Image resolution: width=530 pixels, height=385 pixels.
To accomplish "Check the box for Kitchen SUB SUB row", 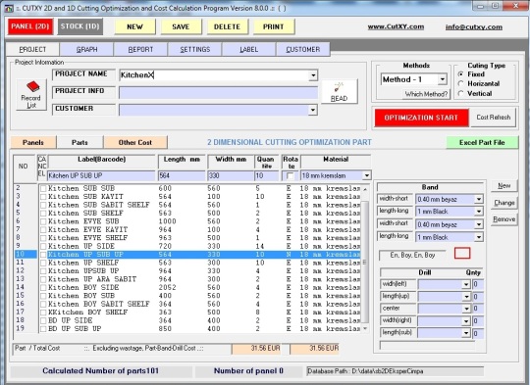I will click(43, 189).
